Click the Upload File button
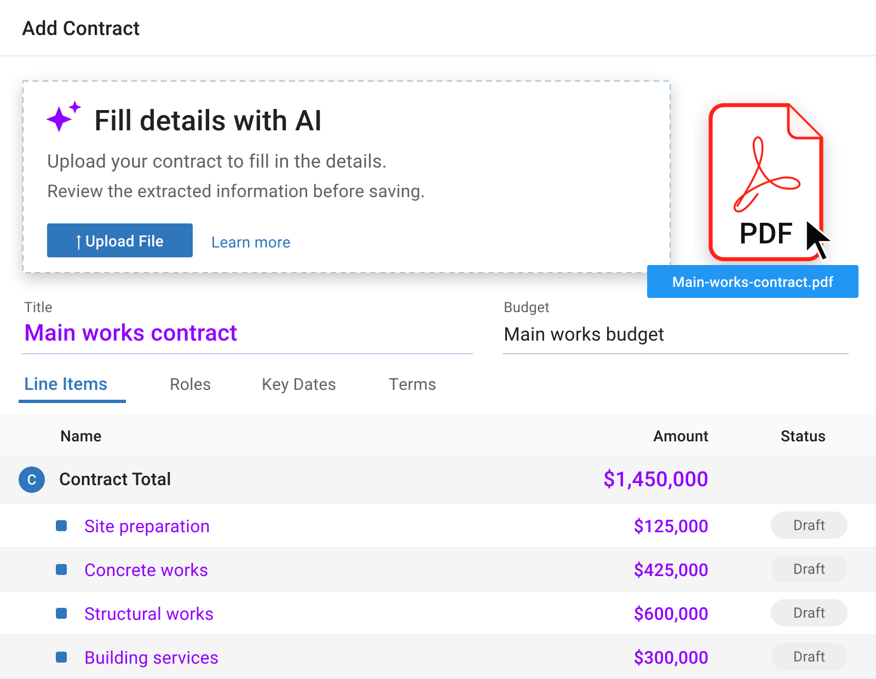The image size is (876, 679). [x=120, y=240]
